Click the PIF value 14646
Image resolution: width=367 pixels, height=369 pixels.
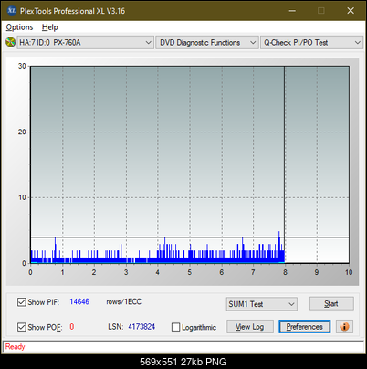tap(79, 301)
